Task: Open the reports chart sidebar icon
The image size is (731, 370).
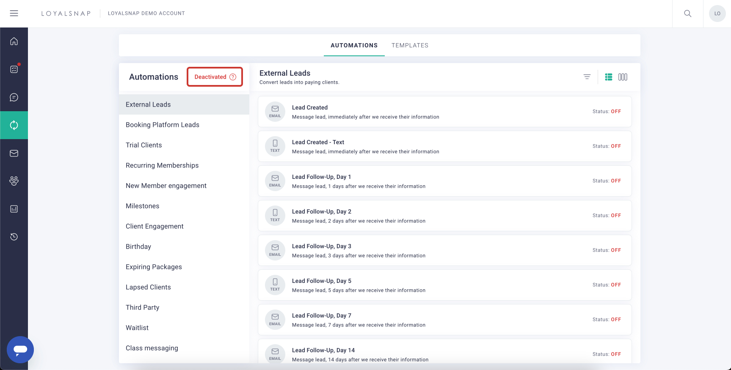Action: click(x=14, y=209)
